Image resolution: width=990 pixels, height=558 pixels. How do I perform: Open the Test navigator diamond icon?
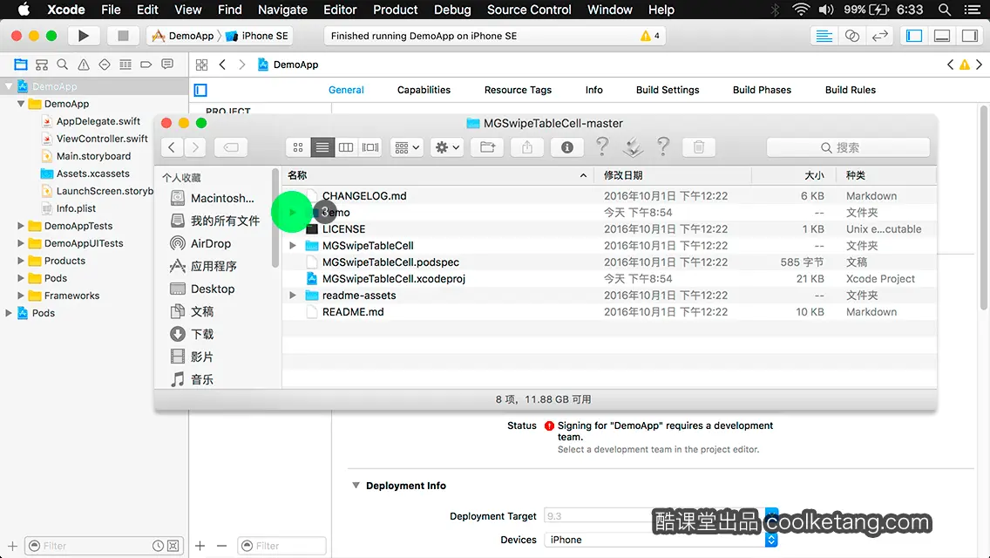(x=105, y=65)
